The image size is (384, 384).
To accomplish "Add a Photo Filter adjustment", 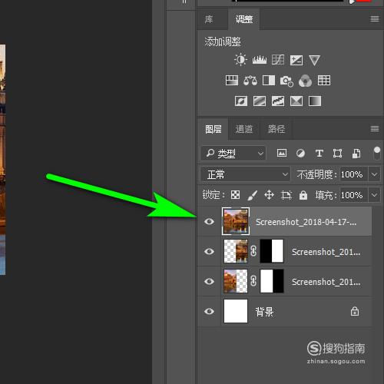I will [x=286, y=81].
